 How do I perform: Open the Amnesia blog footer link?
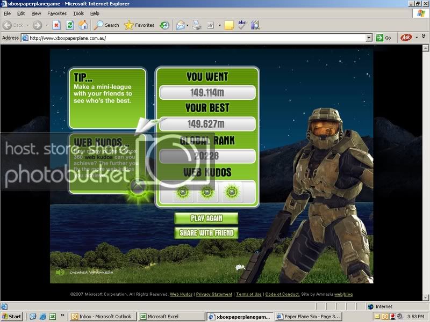348,294
